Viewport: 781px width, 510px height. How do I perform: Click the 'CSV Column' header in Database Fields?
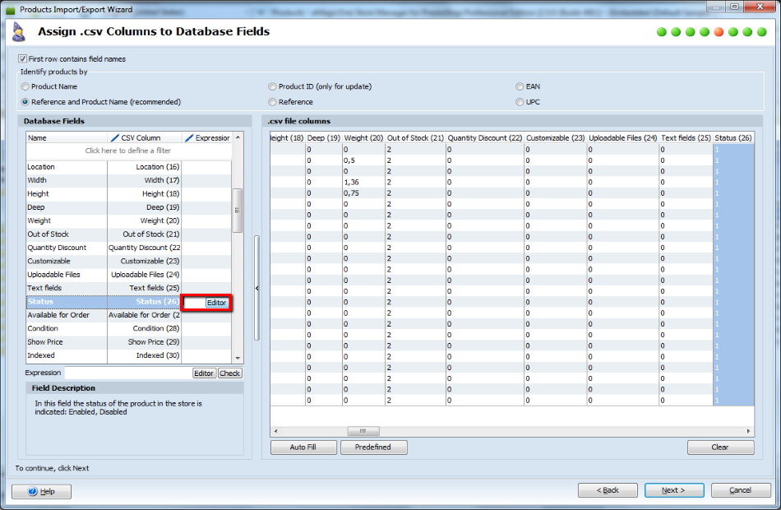click(x=145, y=138)
